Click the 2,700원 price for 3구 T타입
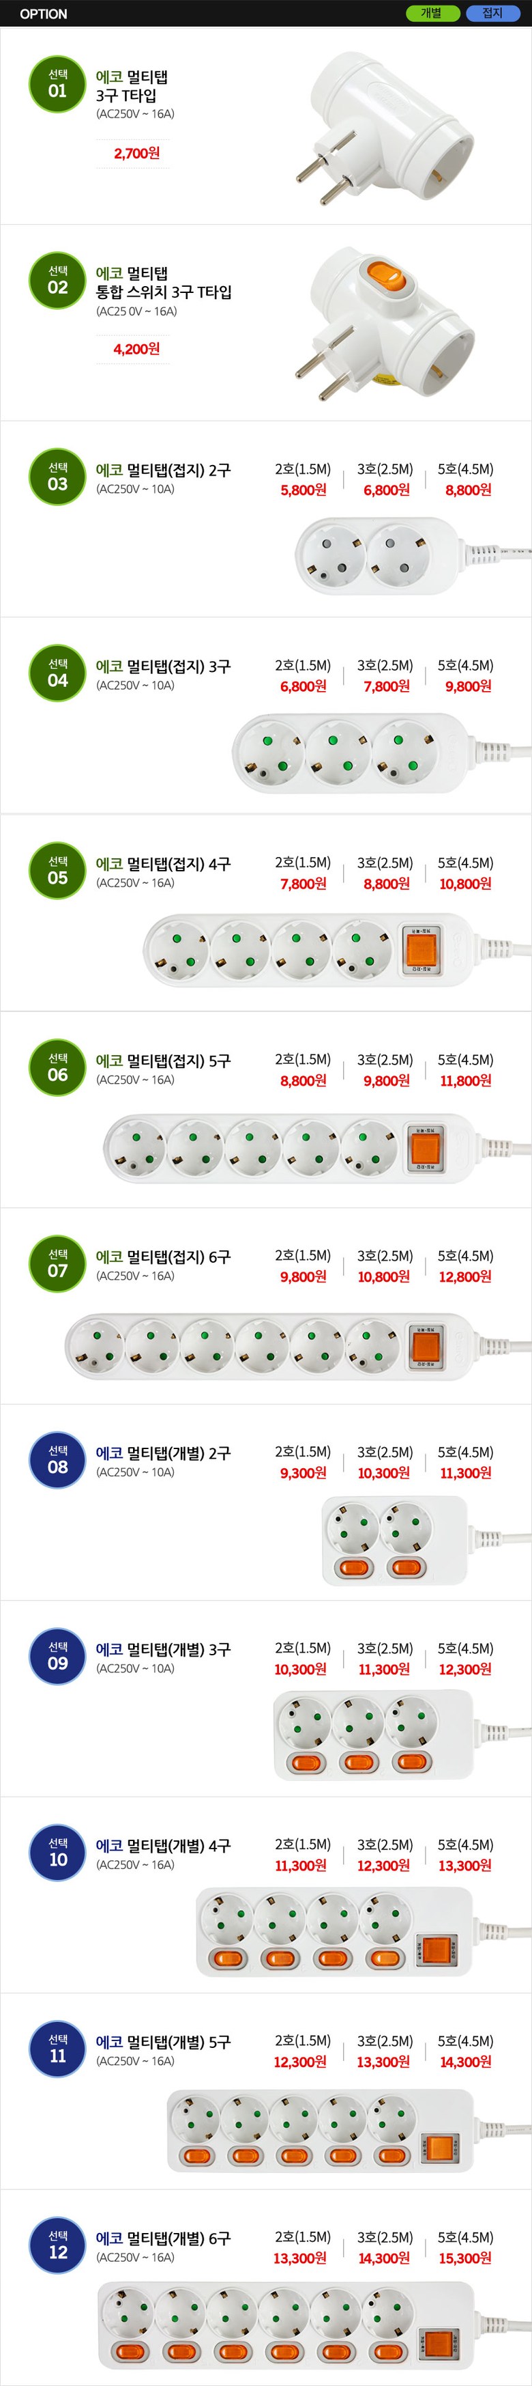The height and width of the screenshot is (2386, 532). point(136,154)
